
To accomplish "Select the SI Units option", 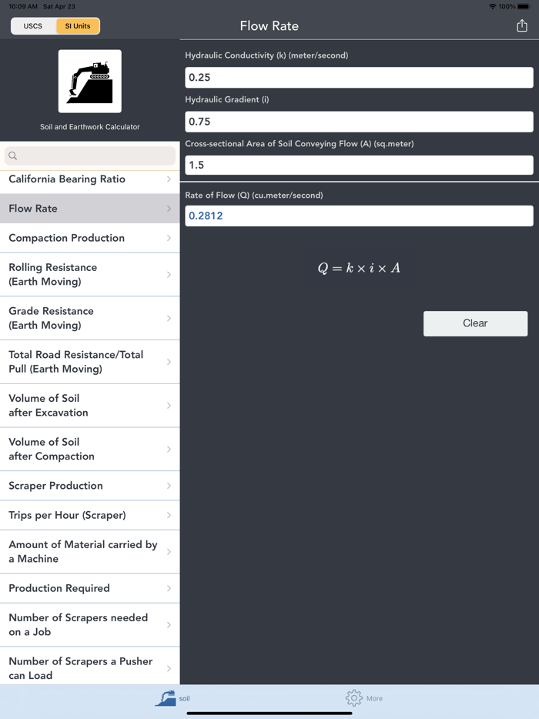I will [78, 26].
